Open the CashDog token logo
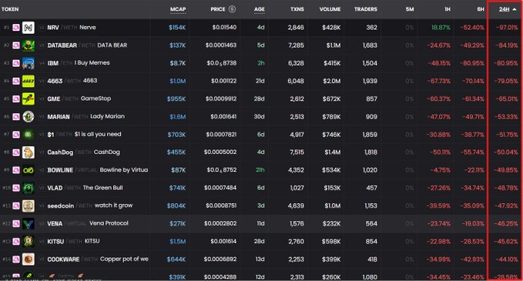This screenshot has height=281, width=523. tap(28, 152)
